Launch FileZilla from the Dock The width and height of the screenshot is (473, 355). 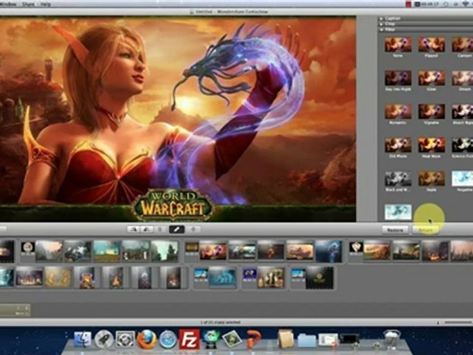(x=189, y=339)
